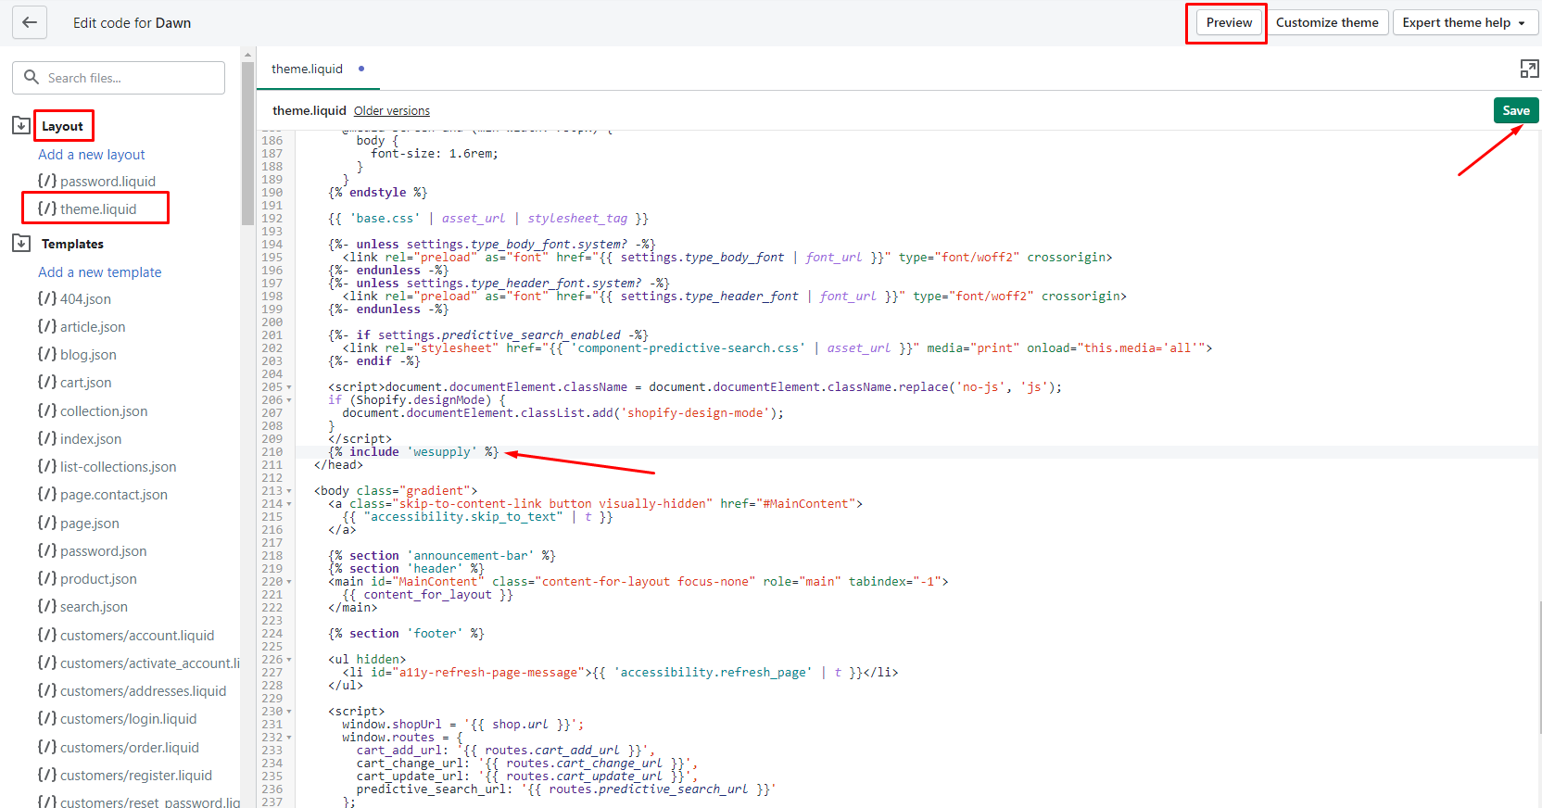The image size is (1542, 808).
Task: Collapse the Templates folder icon
Action: pyautogui.click(x=21, y=243)
